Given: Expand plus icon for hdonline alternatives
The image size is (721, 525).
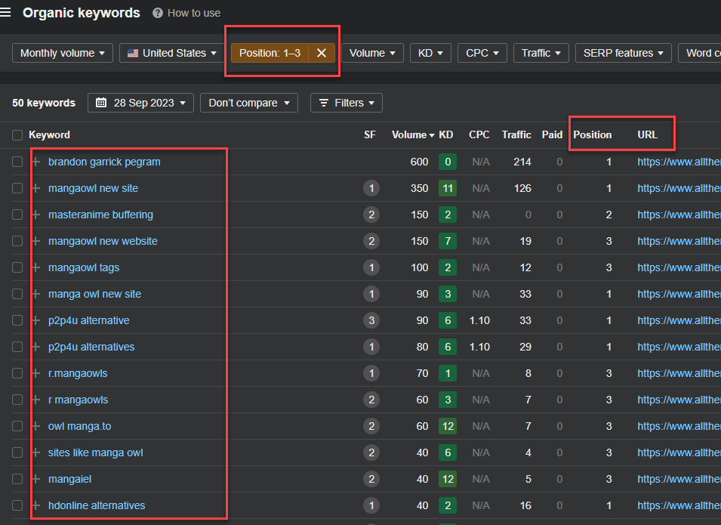Looking at the screenshot, I should coord(36,505).
